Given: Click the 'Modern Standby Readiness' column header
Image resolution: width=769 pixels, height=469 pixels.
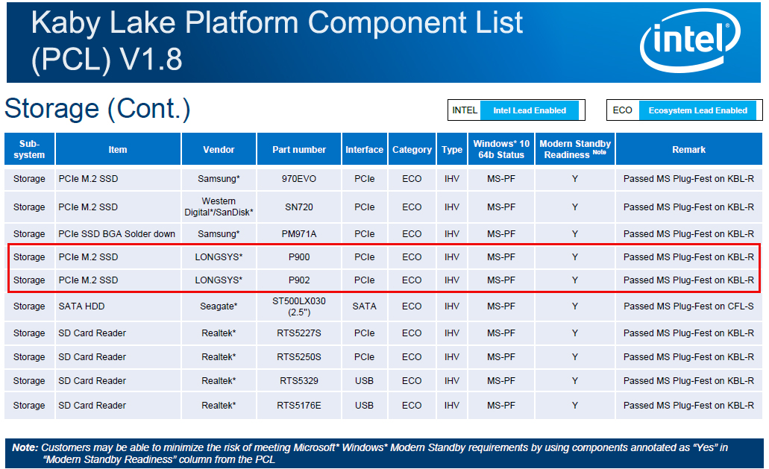Looking at the screenshot, I should coord(575,149).
